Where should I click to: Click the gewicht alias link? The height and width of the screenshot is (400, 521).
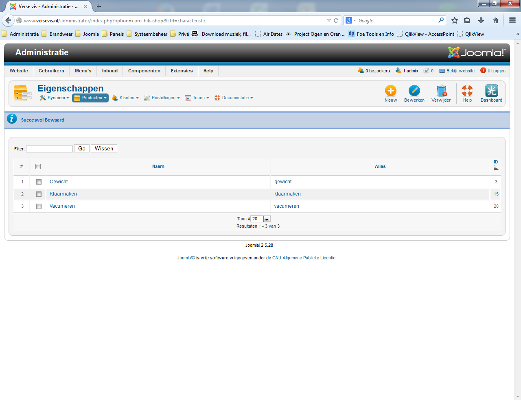[x=283, y=182]
